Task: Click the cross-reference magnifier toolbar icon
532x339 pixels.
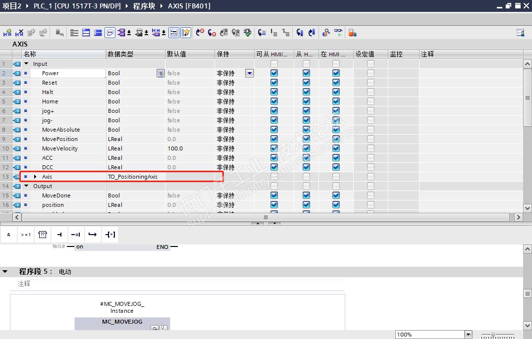Action: (326, 33)
